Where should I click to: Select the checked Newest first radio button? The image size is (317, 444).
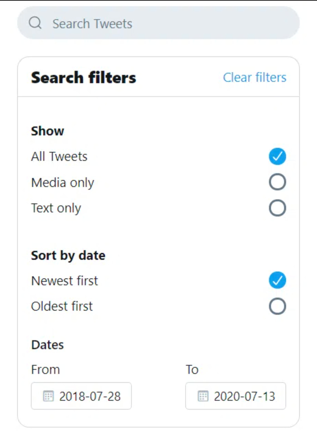tap(277, 280)
